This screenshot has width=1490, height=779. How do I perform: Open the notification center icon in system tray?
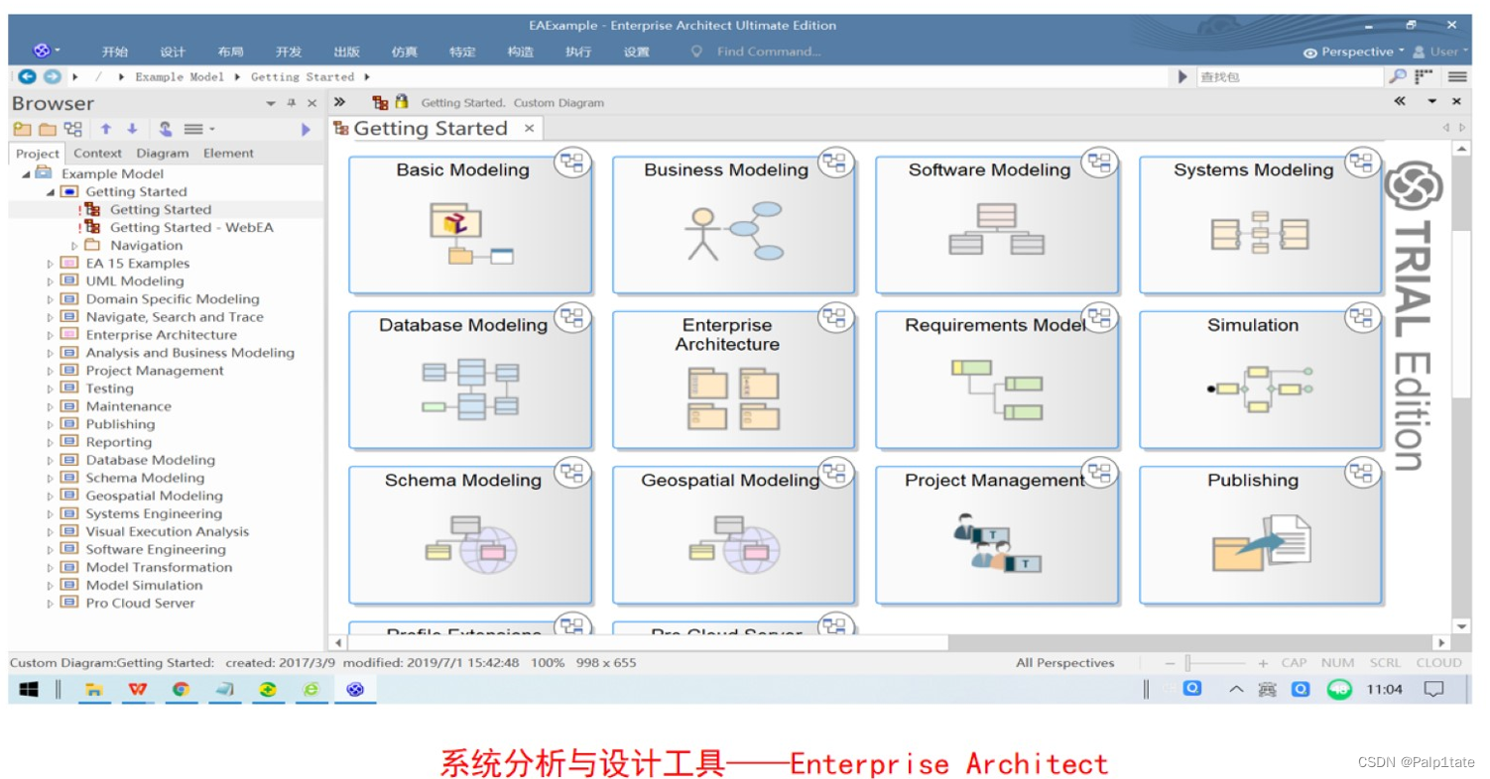click(x=1432, y=689)
